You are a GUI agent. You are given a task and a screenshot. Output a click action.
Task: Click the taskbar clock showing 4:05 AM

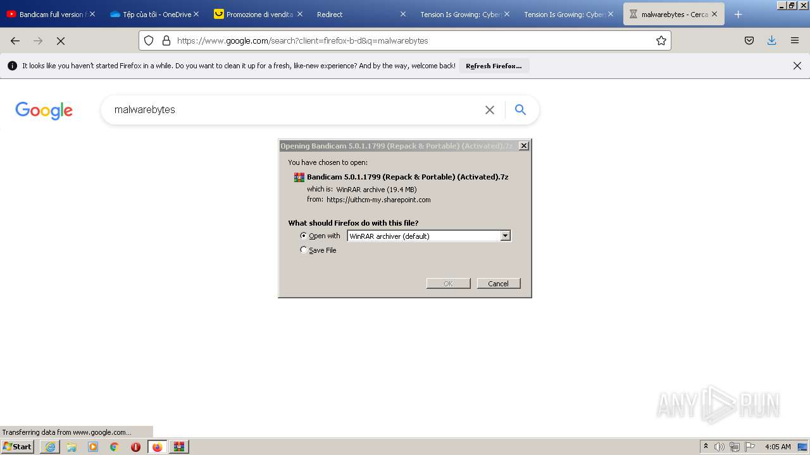pyautogui.click(x=778, y=447)
